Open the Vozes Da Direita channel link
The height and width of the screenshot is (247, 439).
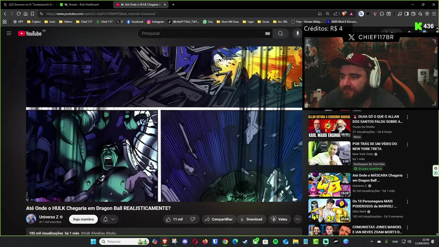pyautogui.click(x=364, y=127)
